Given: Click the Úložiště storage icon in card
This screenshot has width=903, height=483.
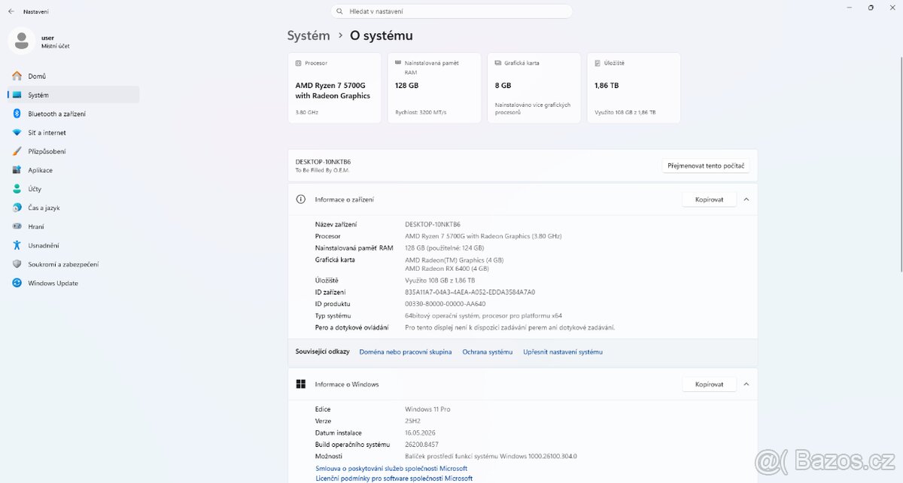Looking at the screenshot, I should click(597, 63).
